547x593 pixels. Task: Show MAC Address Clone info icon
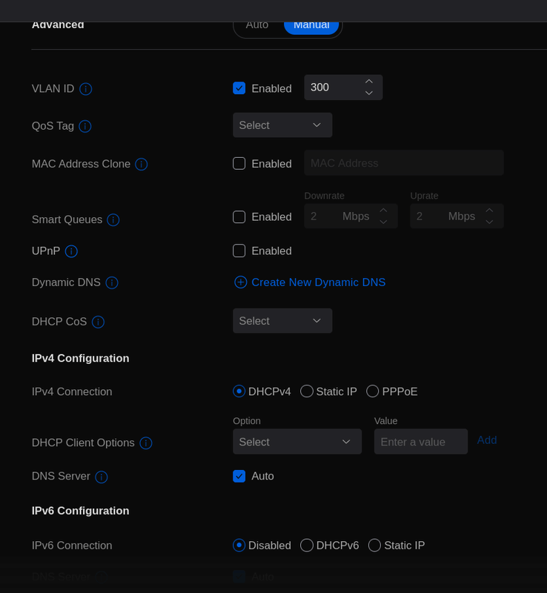pyautogui.click(x=141, y=164)
